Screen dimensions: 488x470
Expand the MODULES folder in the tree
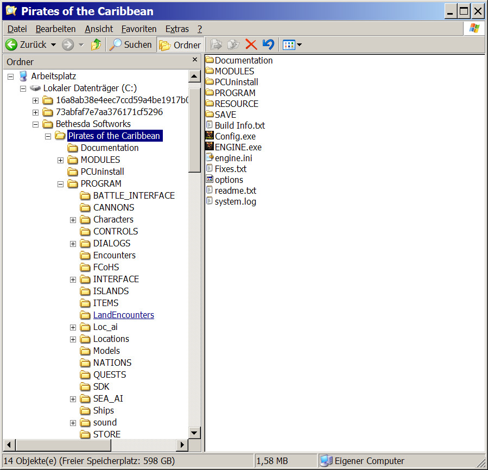(60, 160)
